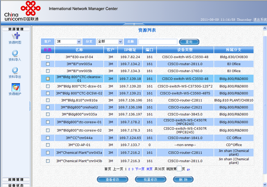Click 上一页 previous page link
267x187 pixels.
118,169
